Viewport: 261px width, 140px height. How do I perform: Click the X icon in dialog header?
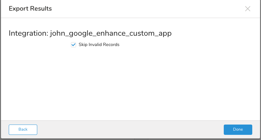point(248,9)
